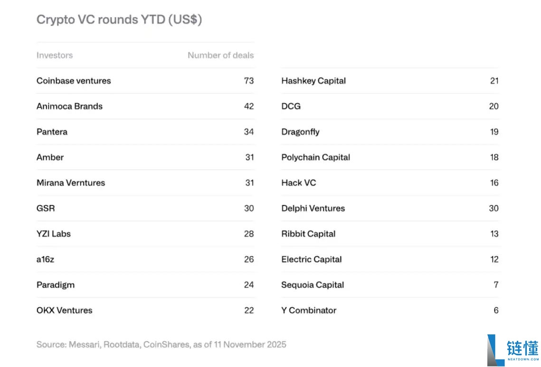
Task: Click the Hashkey Capital investor name
Action: pyautogui.click(x=313, y=81)
